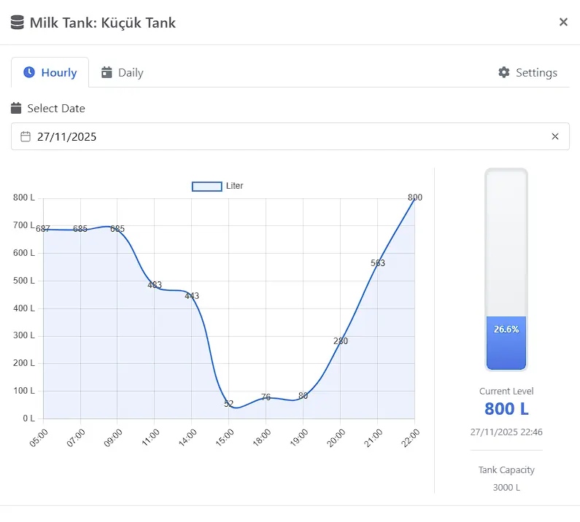Click the '800 L' y-axis label
Viewport: 580px width, 522px height.
click(24, 198)
